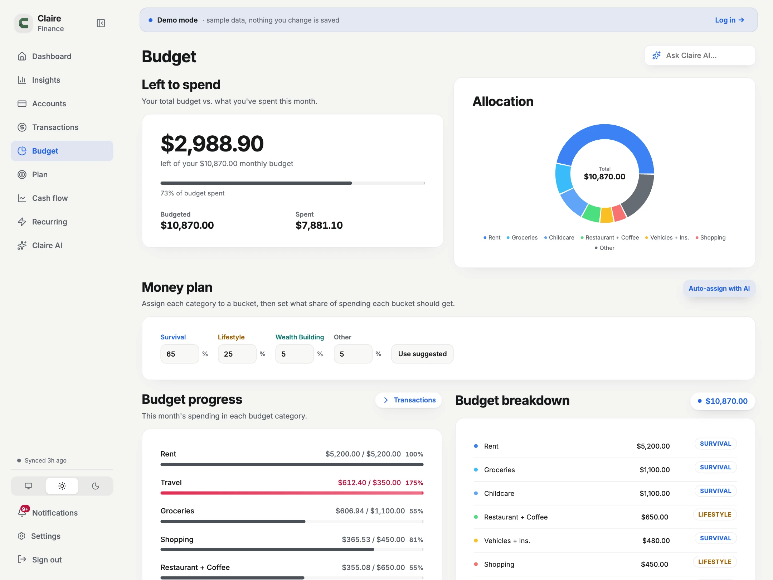The height and width of the screenshot is (580, 773).
Task: Click the Lifestyle percentage field
Action: click(x=237, y=354)
